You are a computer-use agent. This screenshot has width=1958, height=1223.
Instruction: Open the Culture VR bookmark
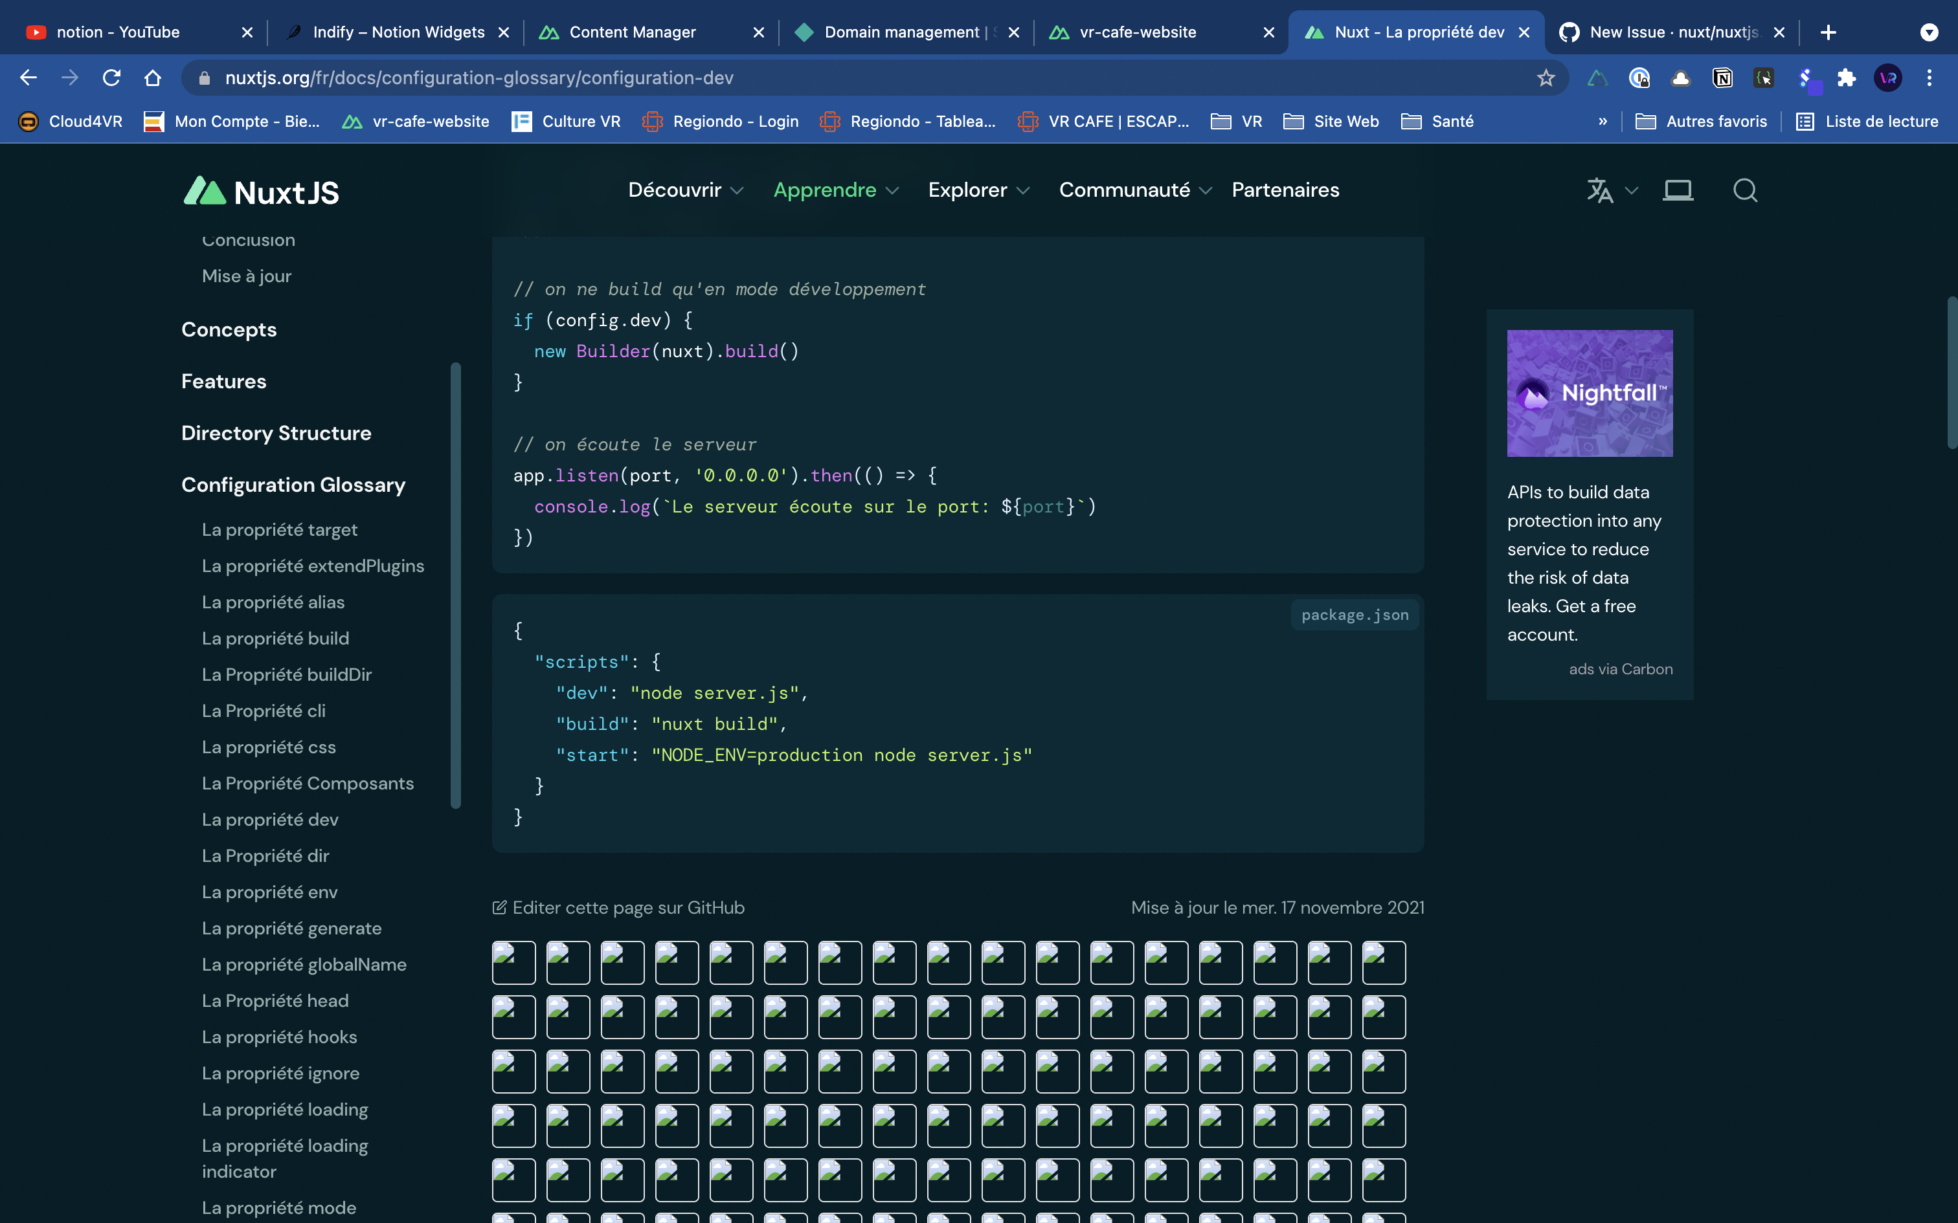pyautogui.click(x=567, y=122)
